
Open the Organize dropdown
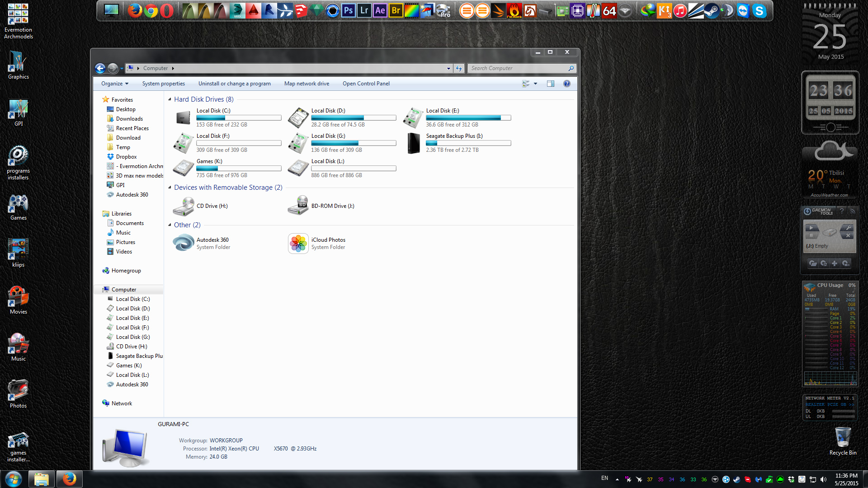(114, 84)
